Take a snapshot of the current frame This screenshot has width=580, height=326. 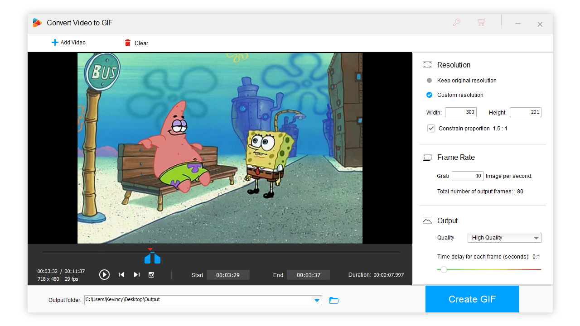[151, 274]
